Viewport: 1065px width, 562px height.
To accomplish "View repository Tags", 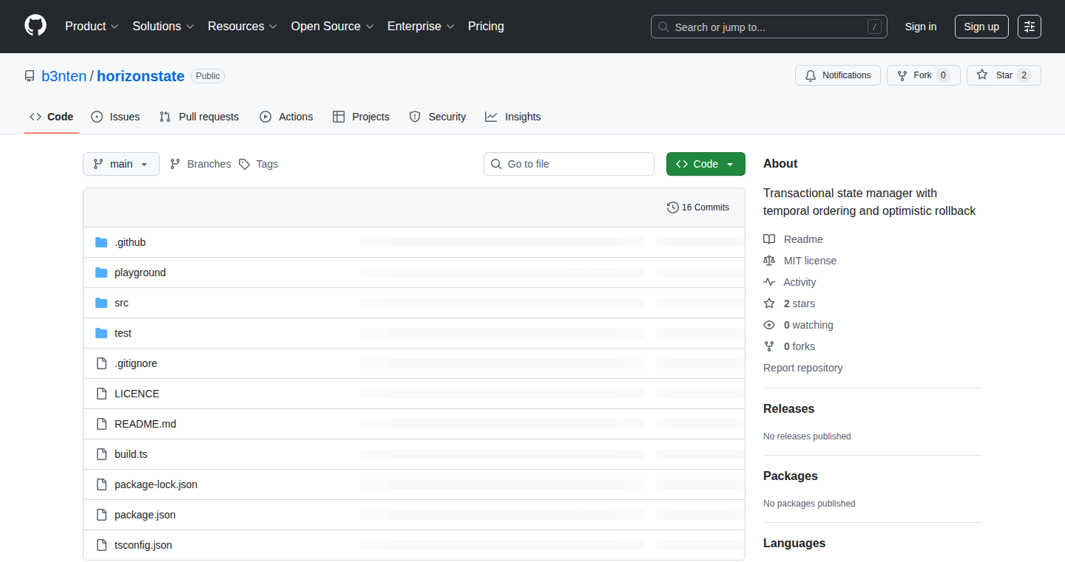I will coord(259,164).
